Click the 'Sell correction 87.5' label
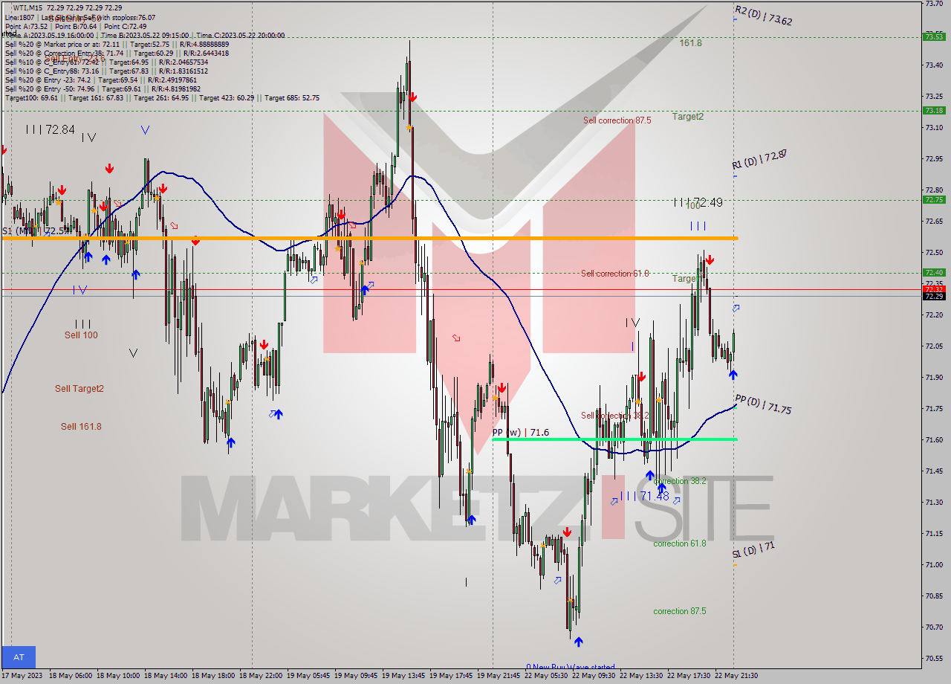 tap(617, 120)
